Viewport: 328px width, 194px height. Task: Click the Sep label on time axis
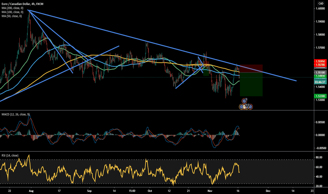(x=89, y=191)
